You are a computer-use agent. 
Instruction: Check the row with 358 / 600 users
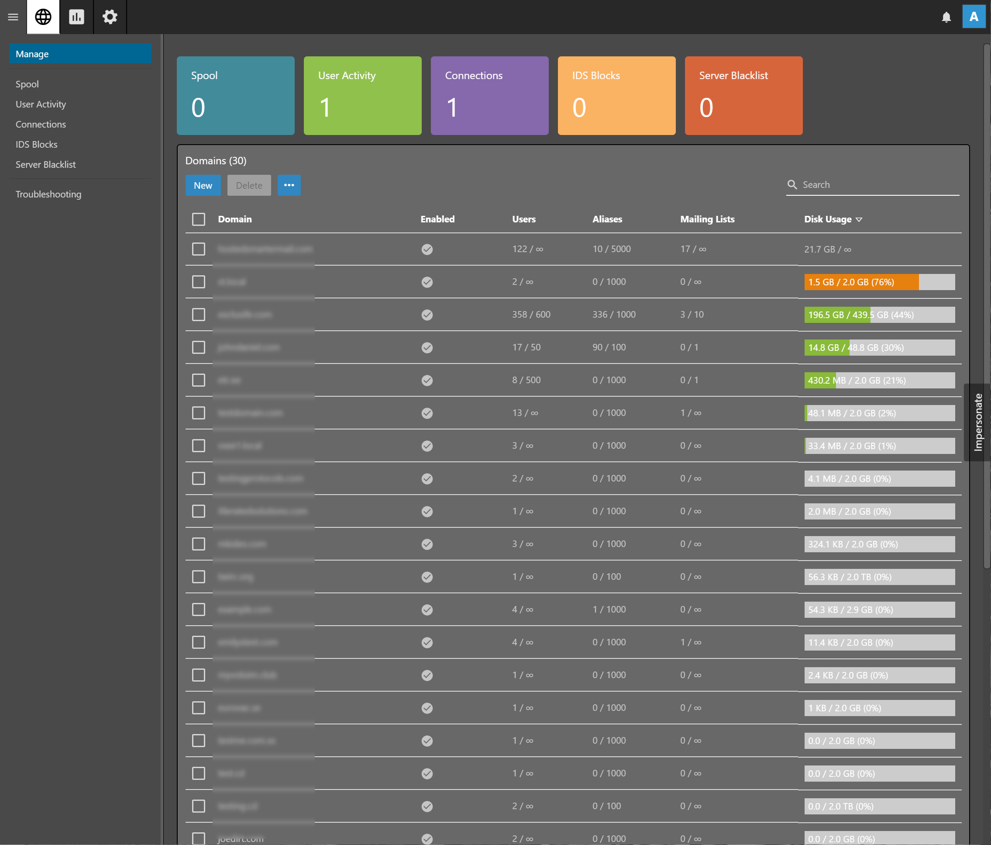[199, 315]
